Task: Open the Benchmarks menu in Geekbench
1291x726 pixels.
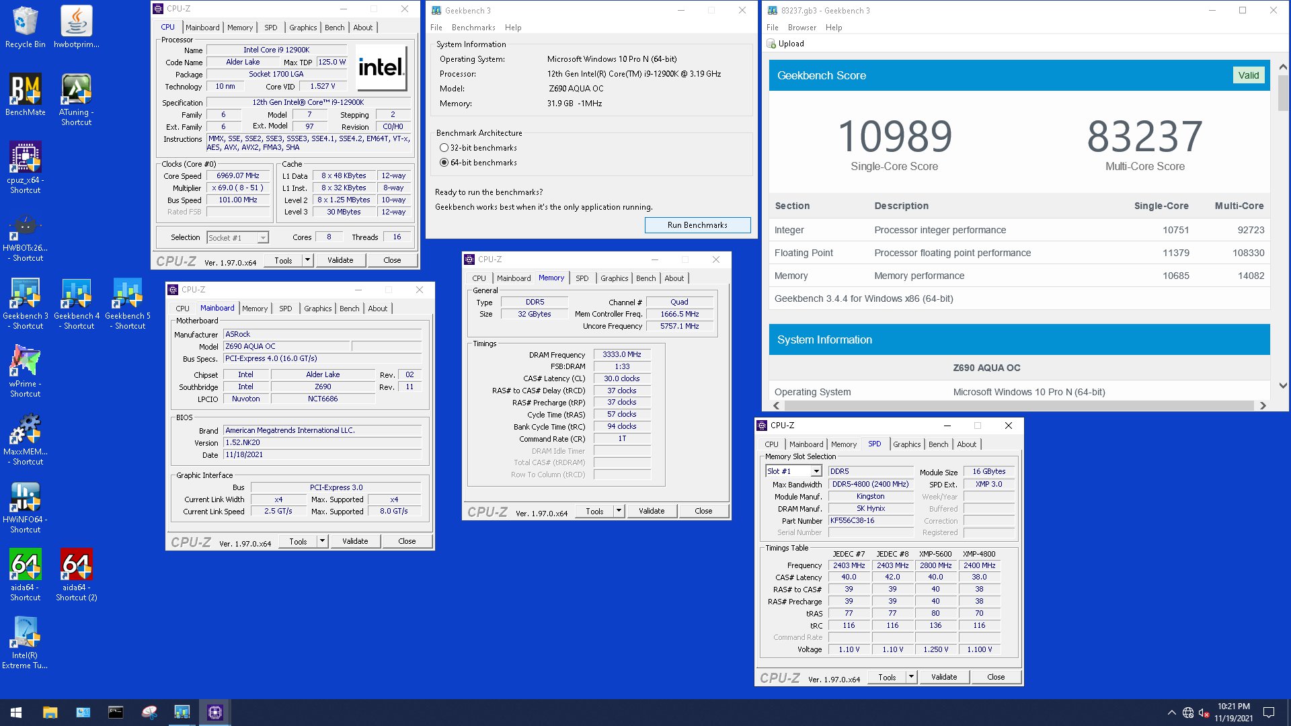Action: coord(473,28)
